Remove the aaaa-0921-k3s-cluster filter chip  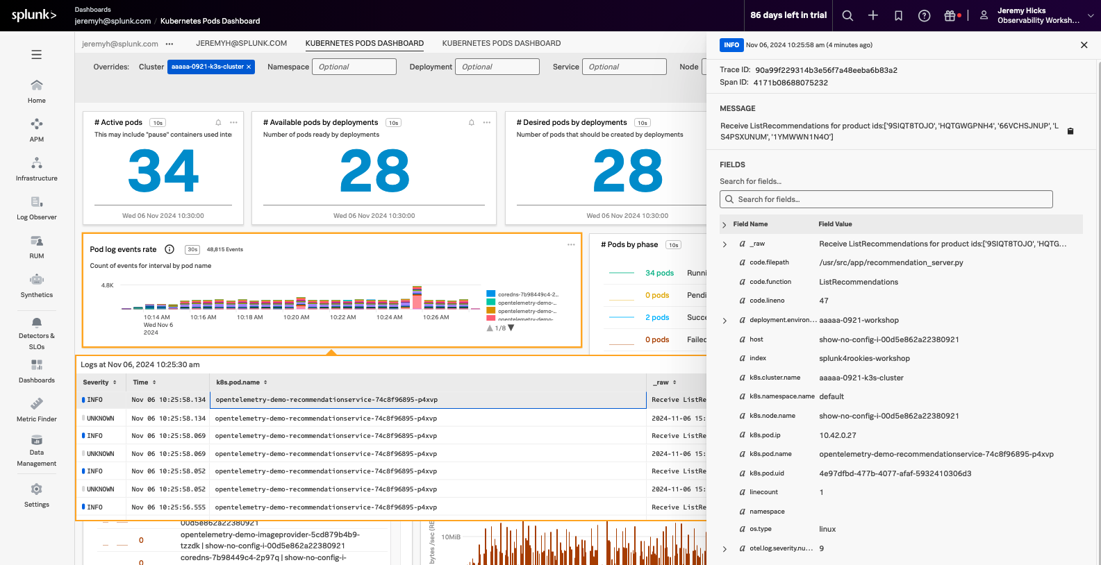click(249, 67)
